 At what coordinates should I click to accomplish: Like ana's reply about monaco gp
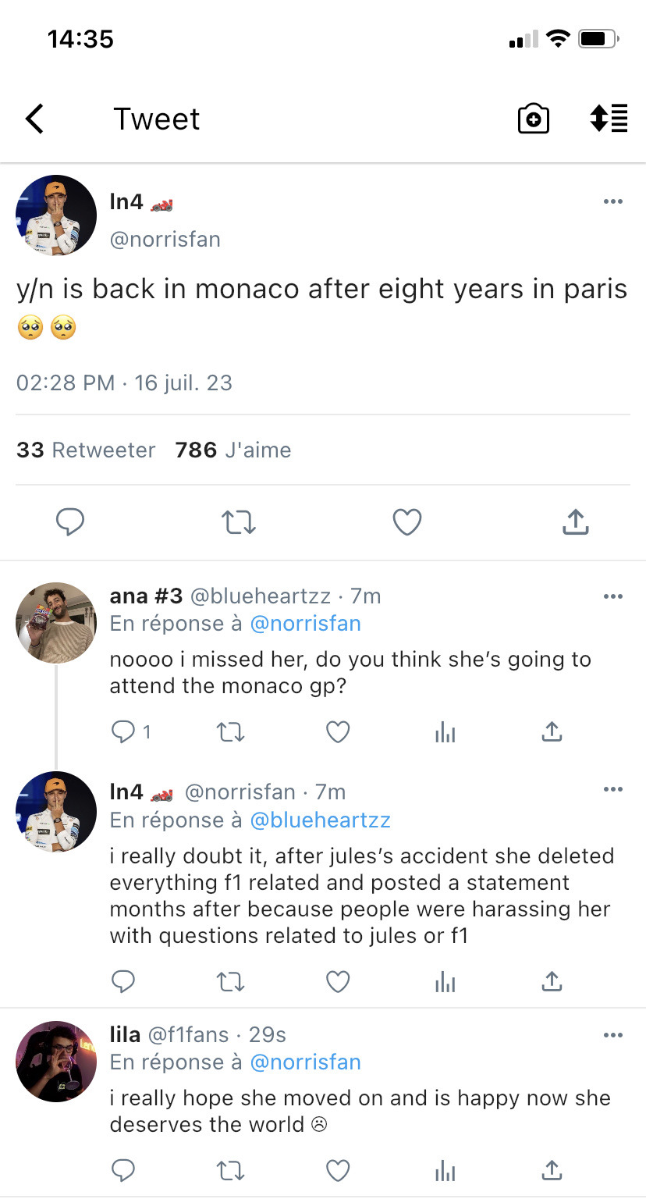tap(337, 731)
